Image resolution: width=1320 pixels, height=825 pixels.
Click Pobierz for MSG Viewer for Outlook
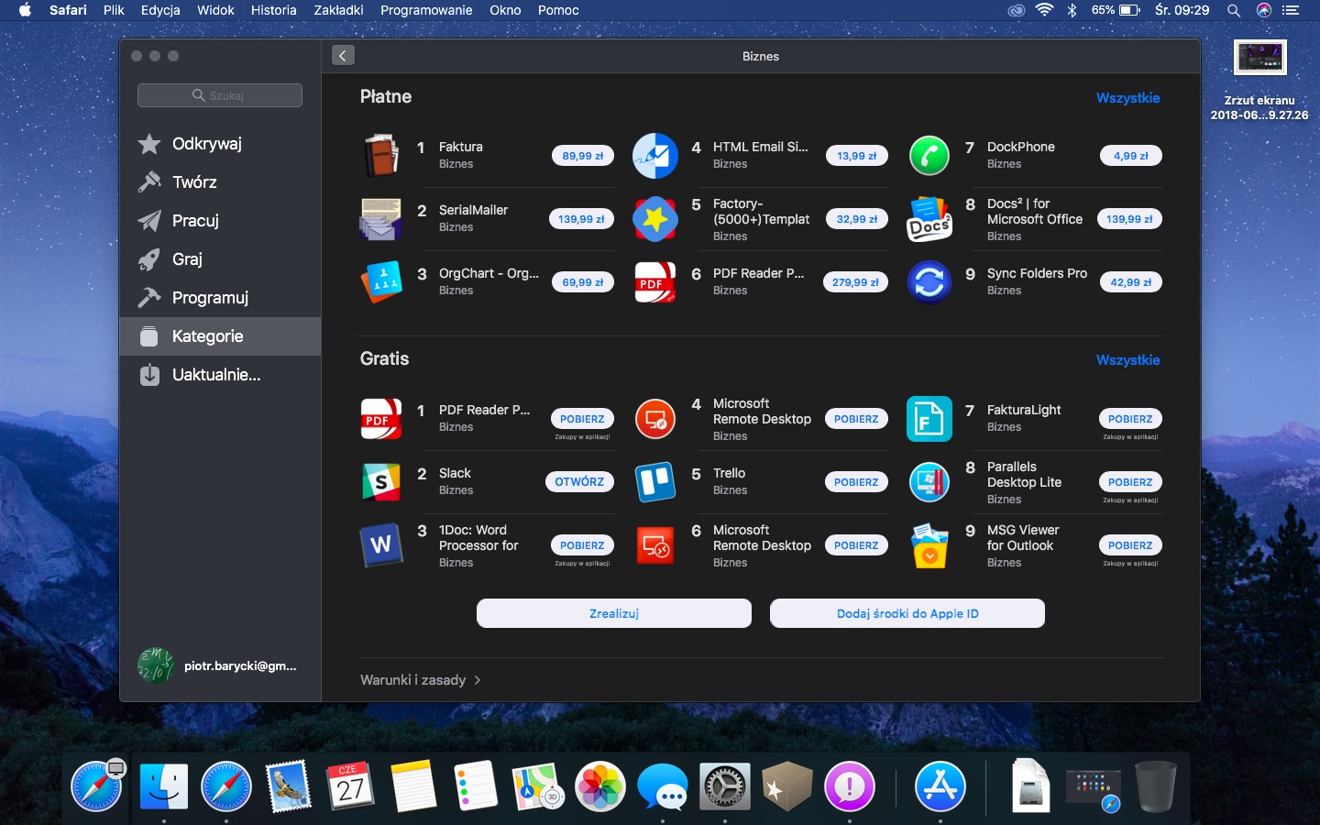click(1130, 545)
